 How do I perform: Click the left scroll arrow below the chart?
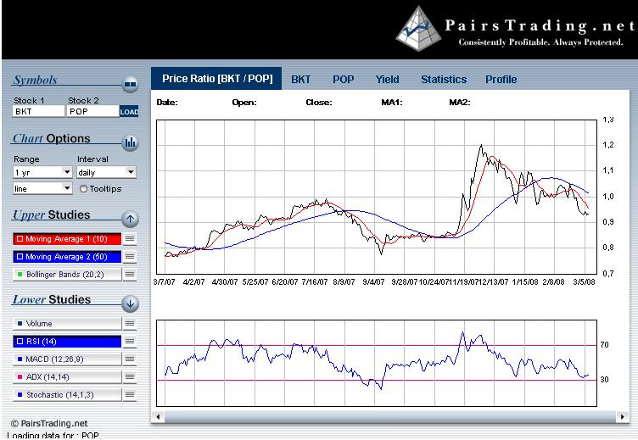pos(158,416)
